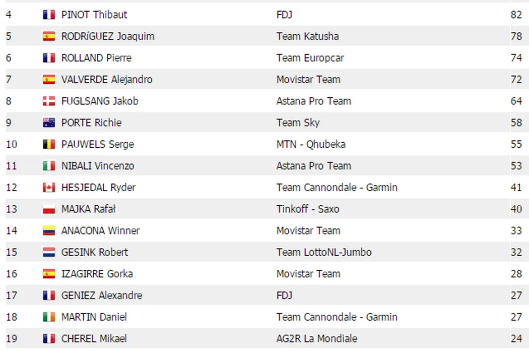The width and height of the screenshot is (529, 353).
Task: Click the Australian flag beside Porte
Action: point(49,123)
